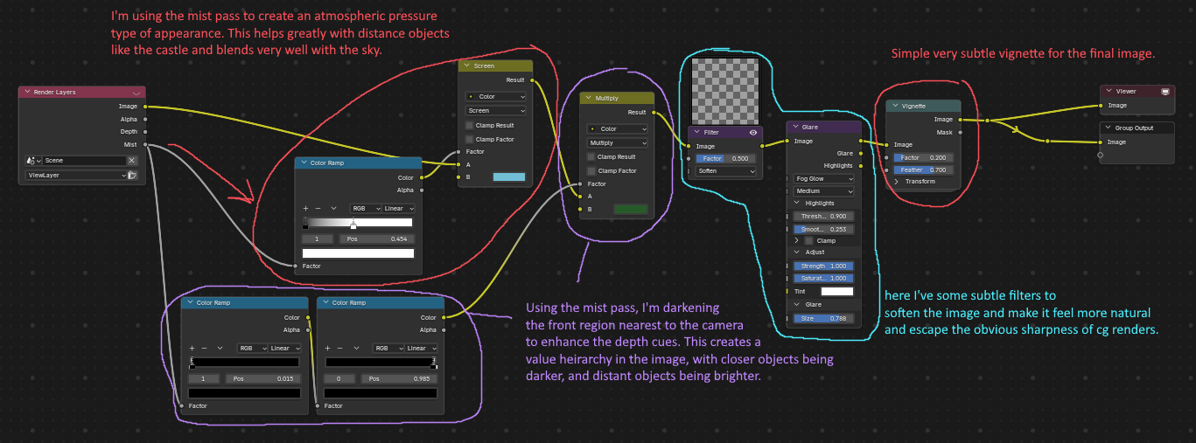
Task: Click the Pos 0.454 field in Color Ramp
Action: click(377, 239)
